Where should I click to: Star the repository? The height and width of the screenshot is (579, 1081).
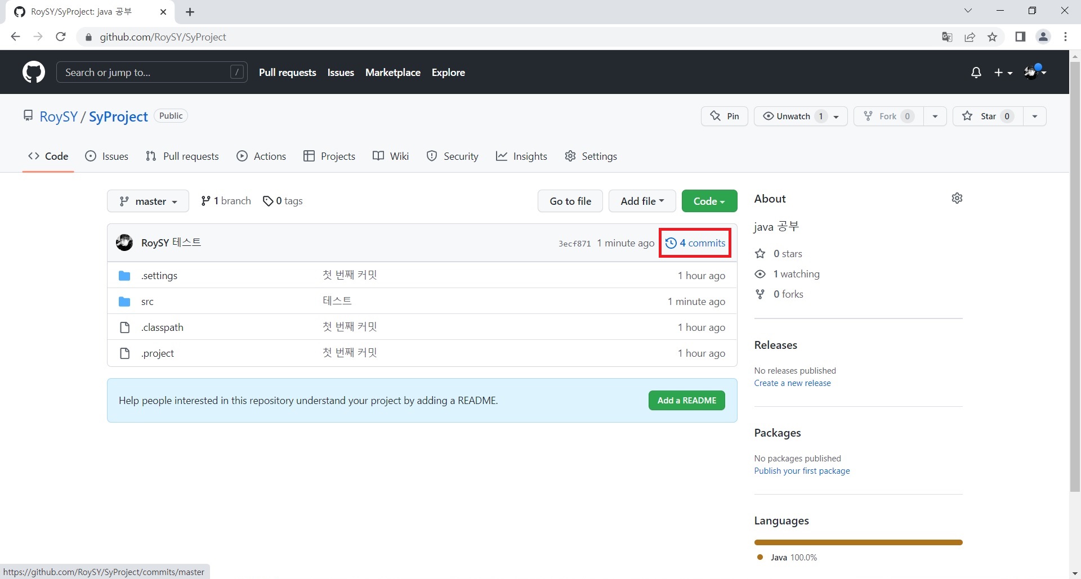(988, 116)
